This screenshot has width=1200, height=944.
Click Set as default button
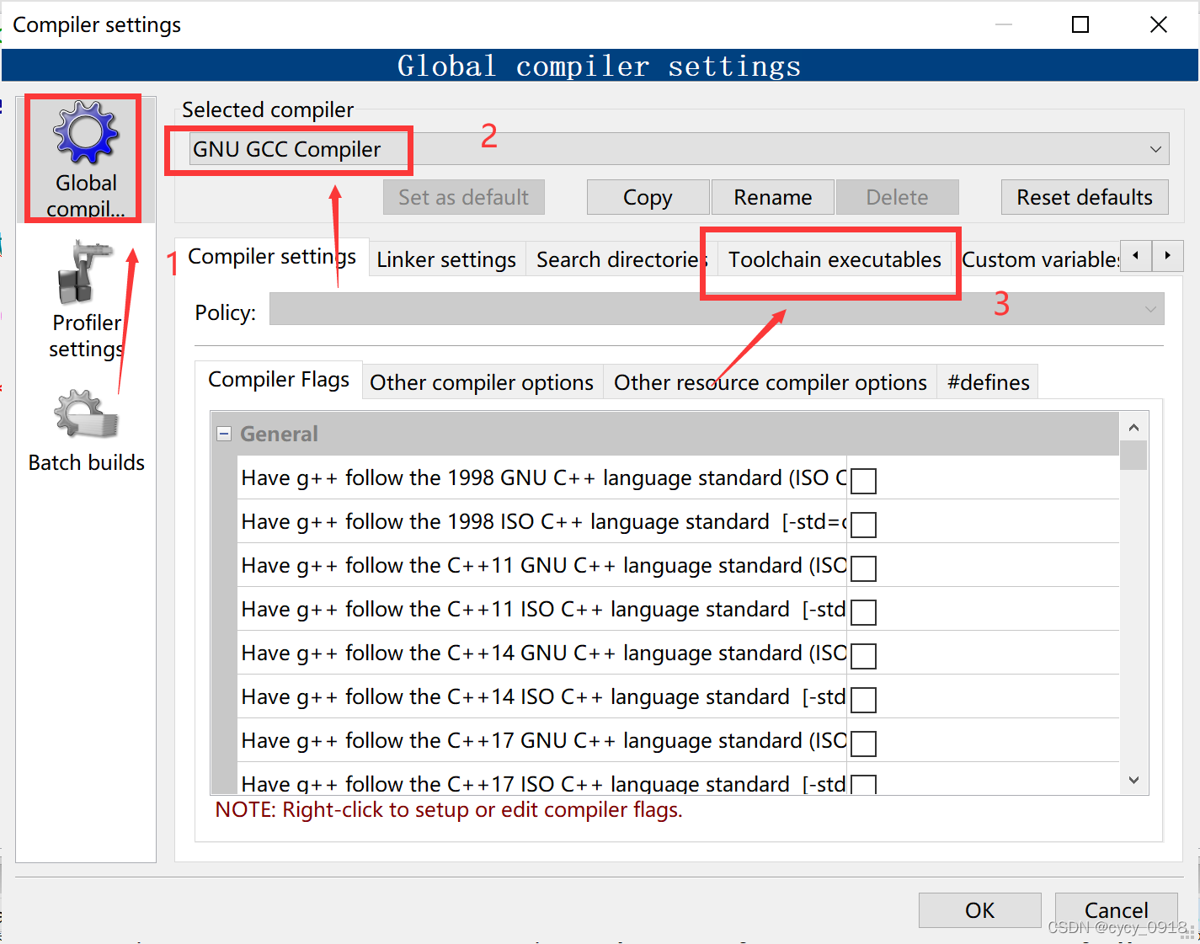coord(464,197)
